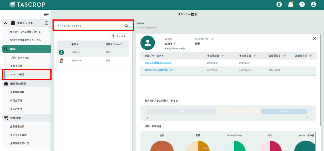324x151 pixels.
Task: Click the 製造 segment of progress bar
Action: pos(181,111)
